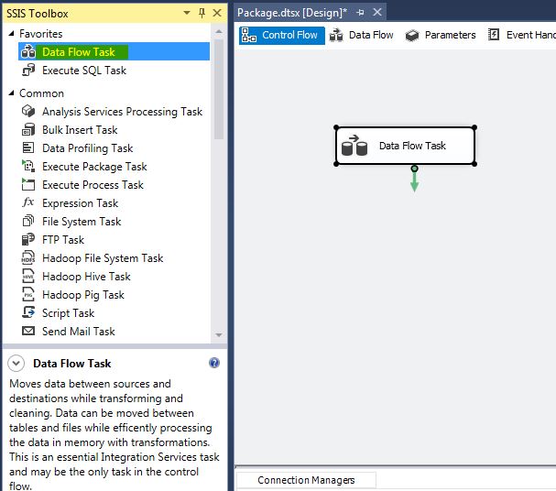Select the File System Task item
The image size is (556, 491).
click(x=114, y=221)
